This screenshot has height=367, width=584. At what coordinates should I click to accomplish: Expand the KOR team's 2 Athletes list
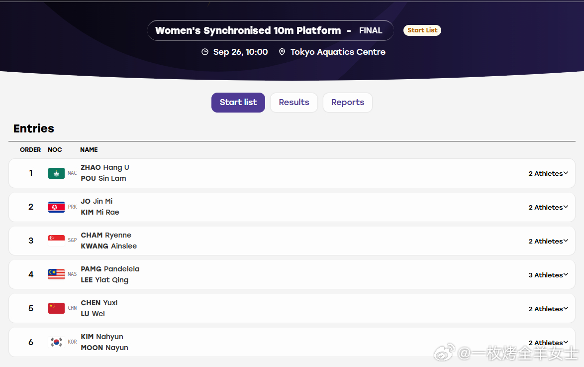(548, 343)
